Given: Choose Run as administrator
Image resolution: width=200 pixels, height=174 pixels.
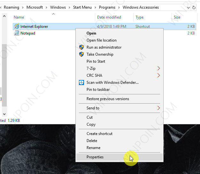Looking at the screenshot, I should [119, 47].
